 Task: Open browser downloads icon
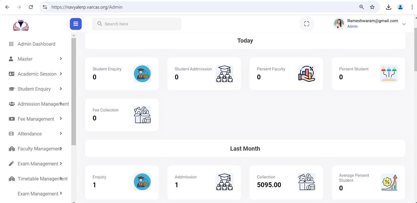tap(389, 7)
